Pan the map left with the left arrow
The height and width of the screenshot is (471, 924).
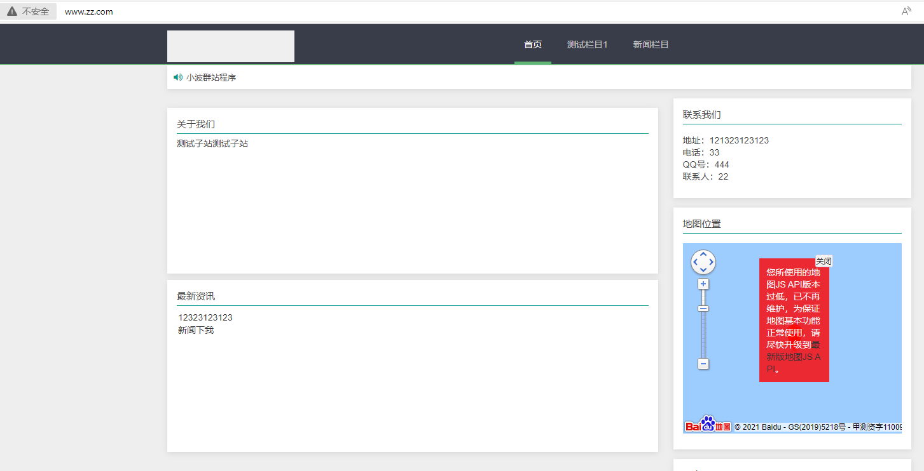pos(696,262)
